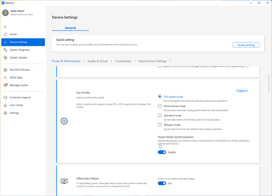
Task: Open My ASUS Devices page
Action: click(x=23, y=70)
